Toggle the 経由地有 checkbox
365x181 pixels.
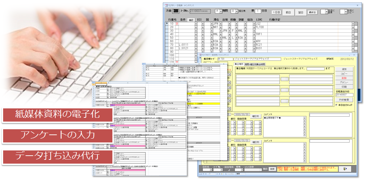(x=229, y=170)
